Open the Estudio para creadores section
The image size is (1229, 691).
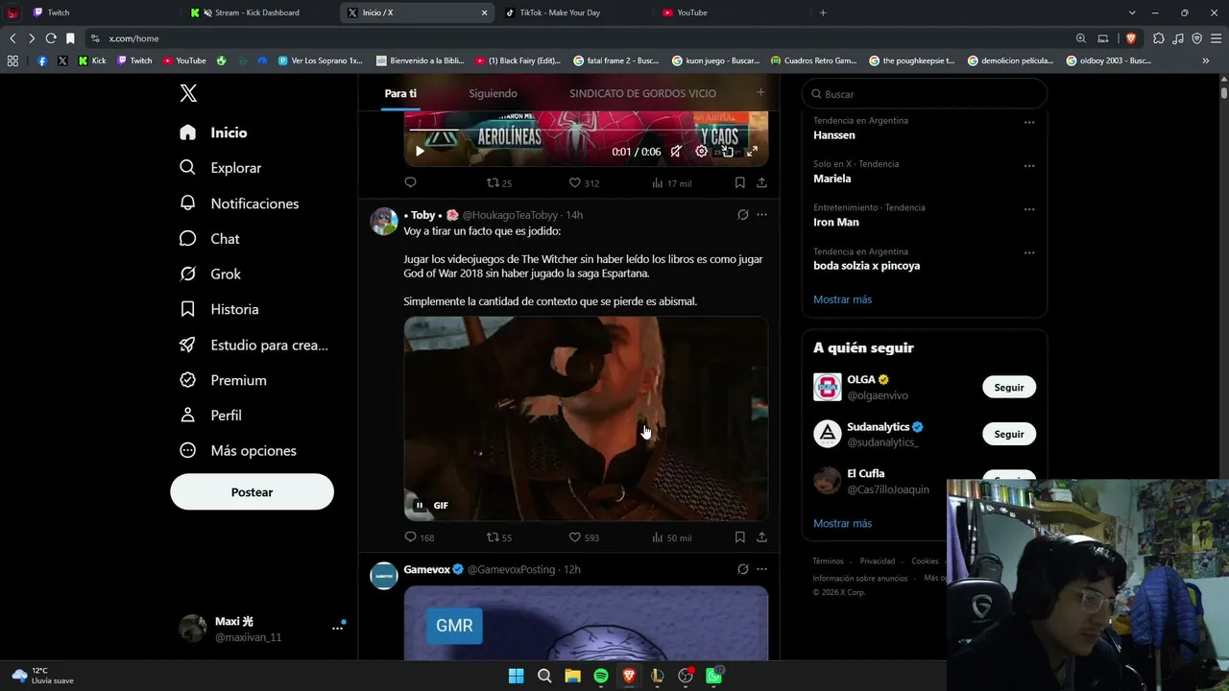pyautogui.click(x=254, y=345)
